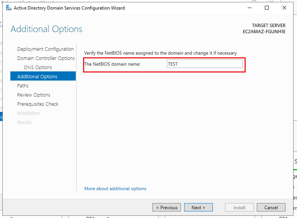The image size is (297, 218).
Task: Select the DNS Options step
Action: 38,68
